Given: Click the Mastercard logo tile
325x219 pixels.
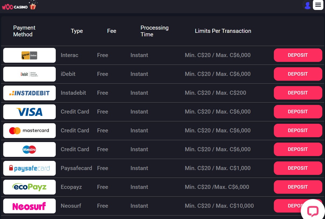Looking at the screenshot, I should pyautogui.click(x=29, y=131).
